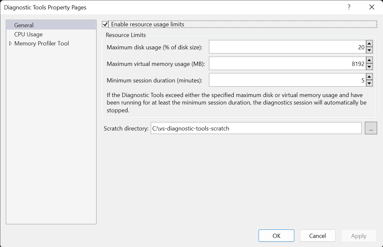Click the maximum disk usage field
The image size is (383, 247).
coord(287,47)
